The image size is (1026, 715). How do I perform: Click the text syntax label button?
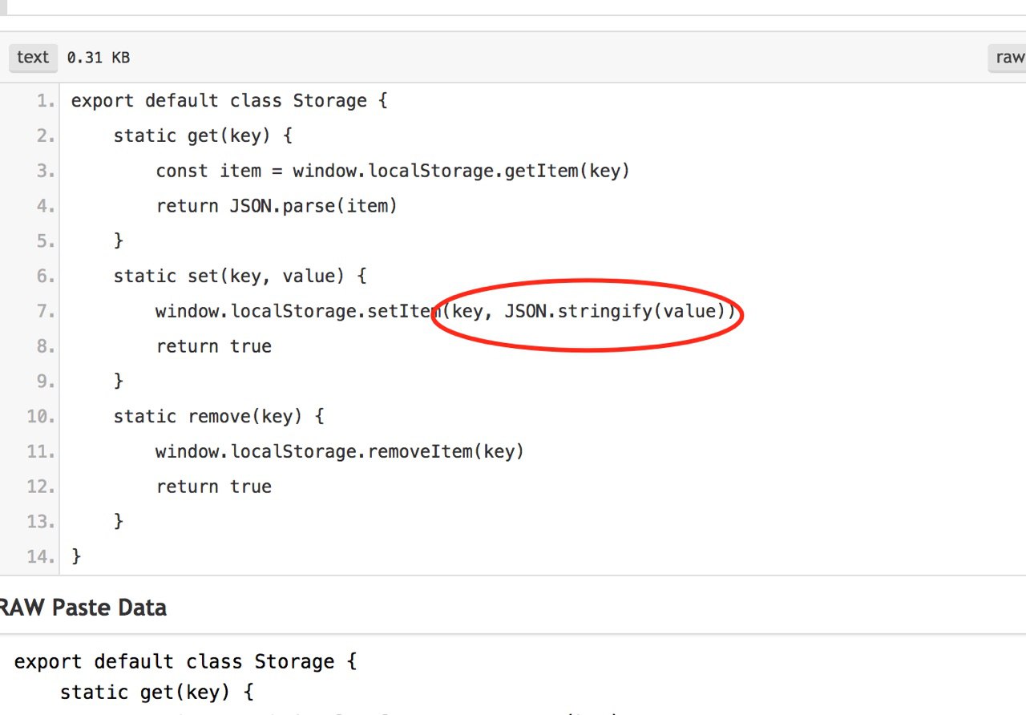(33, 58)
